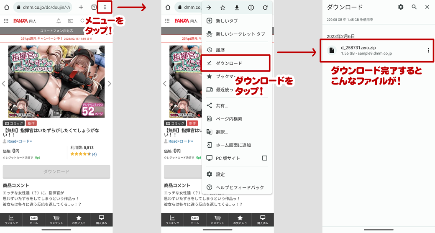Show previous image with first screen's left chevron
The width and height of the screenshot is (435, 233).
coord(4,84)
